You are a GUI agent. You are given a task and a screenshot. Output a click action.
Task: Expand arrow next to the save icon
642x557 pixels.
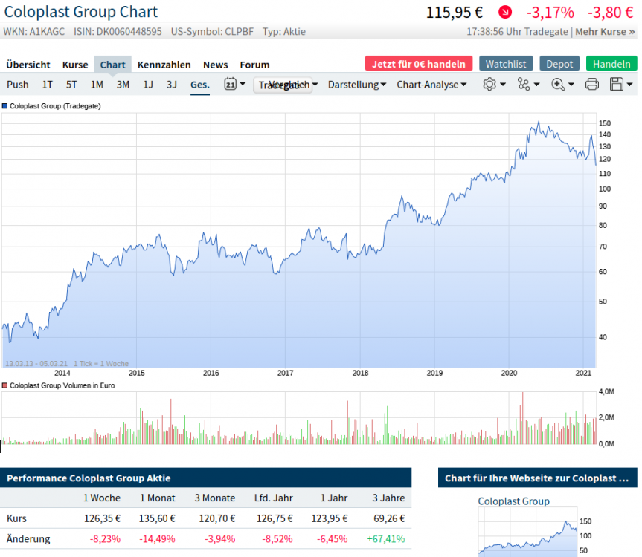[x=629, y=85]
